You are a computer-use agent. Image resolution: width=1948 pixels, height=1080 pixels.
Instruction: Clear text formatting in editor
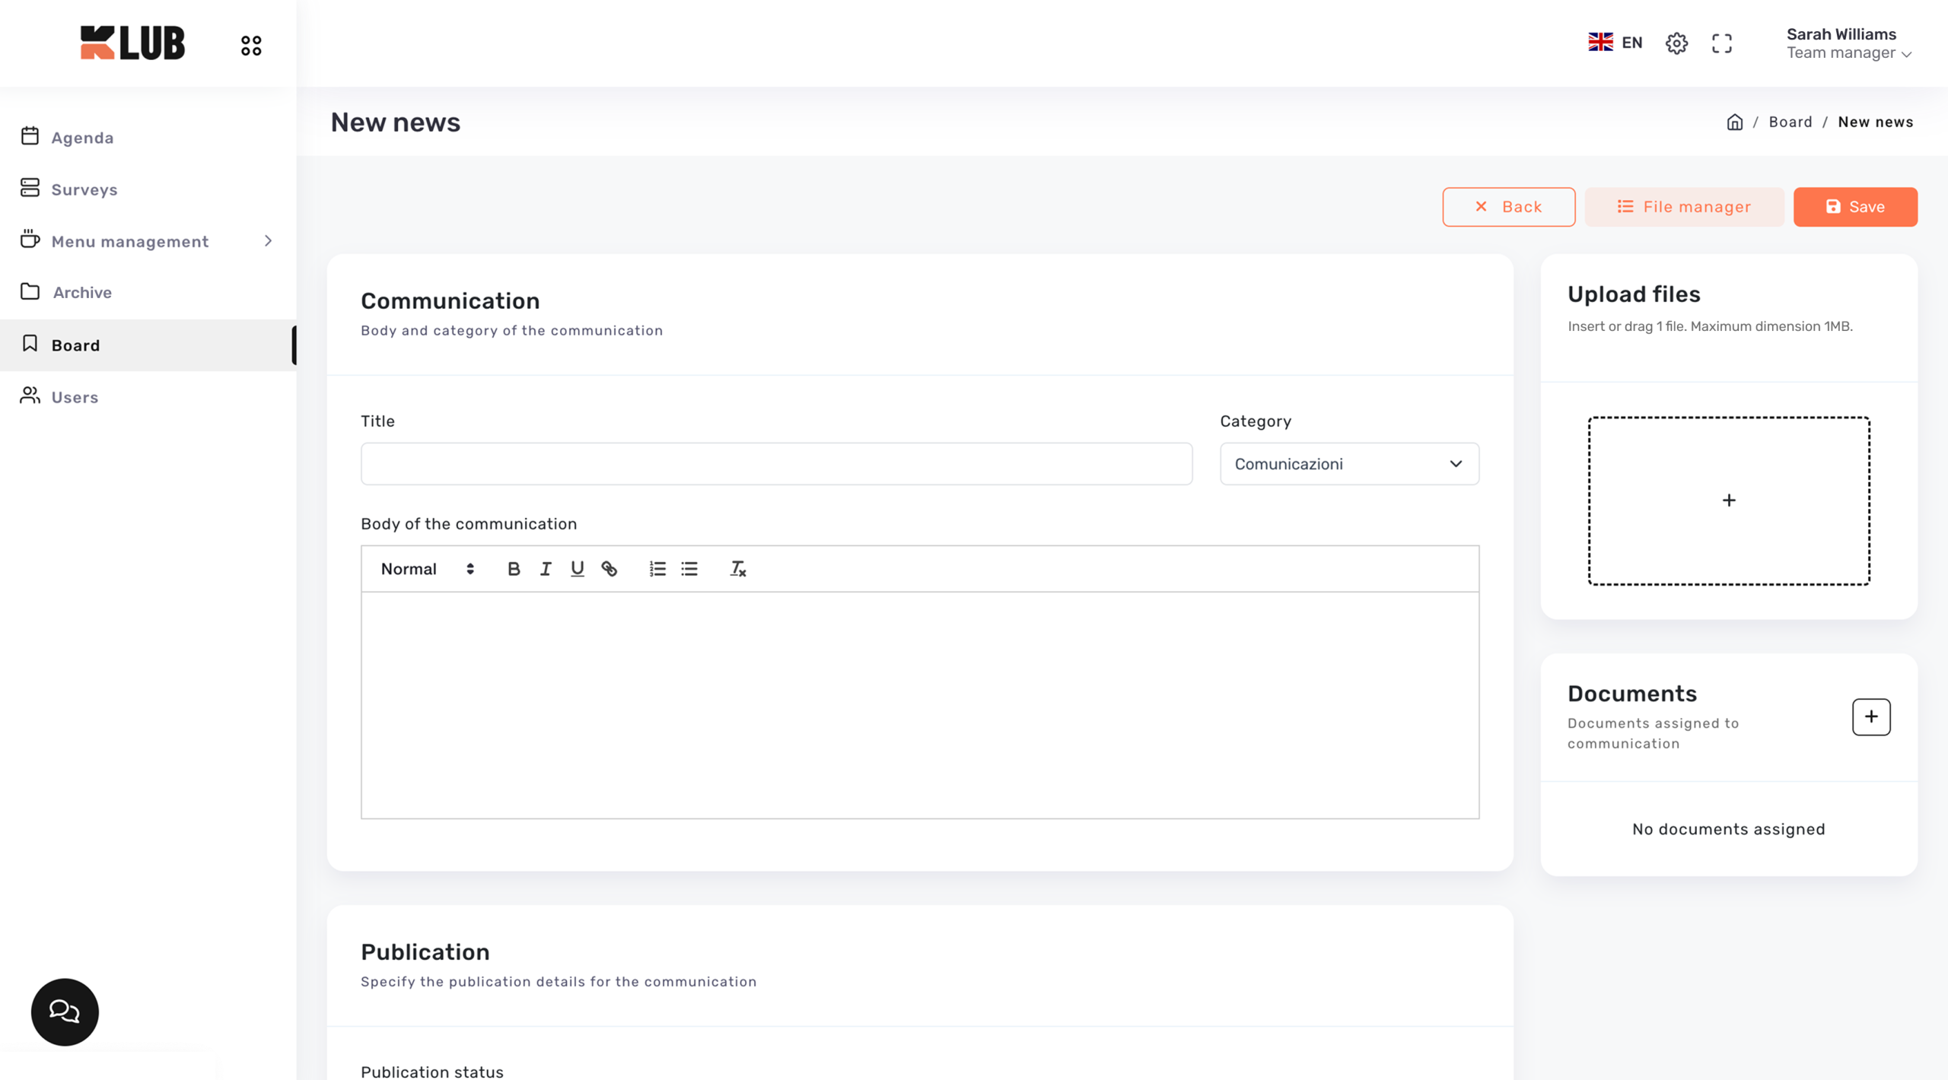(x=737, y=569)
